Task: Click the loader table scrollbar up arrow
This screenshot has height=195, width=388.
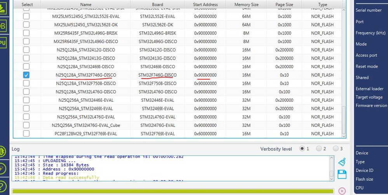Action: (344, 10)
